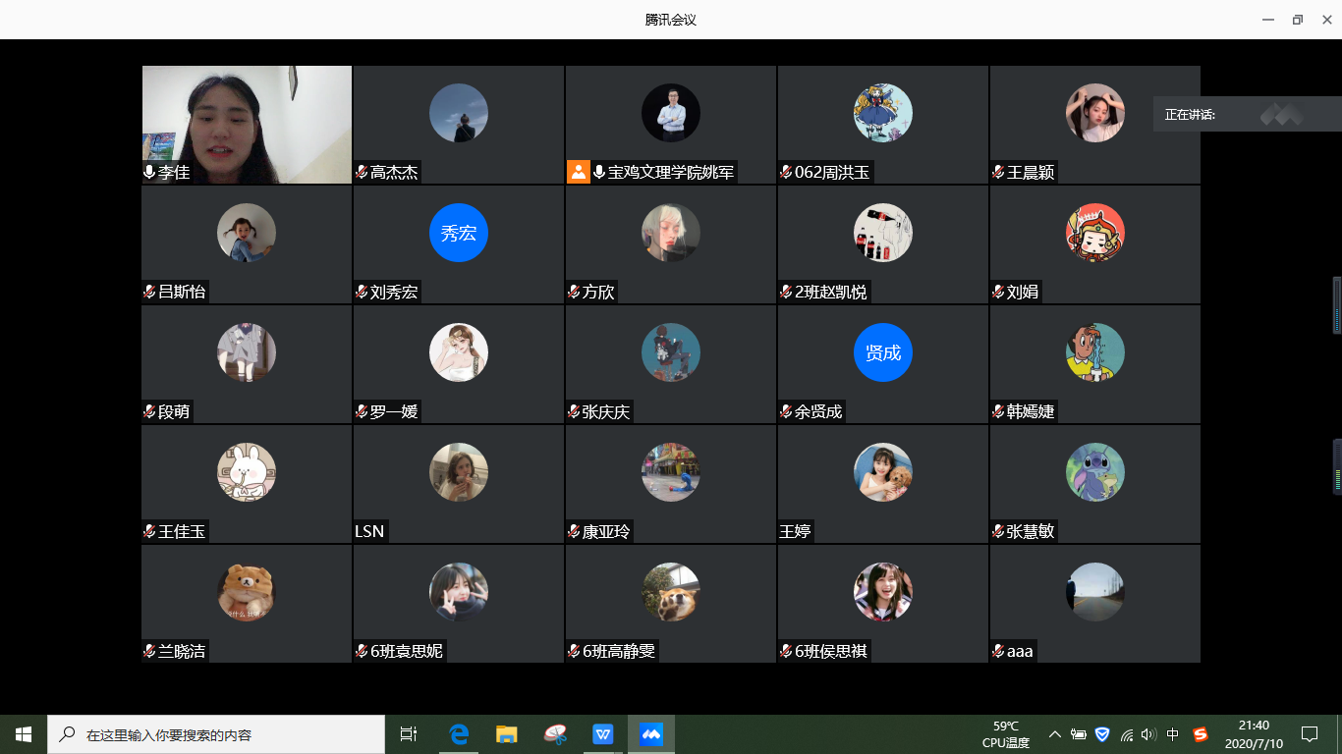Toggle the 中 input language indicator
The image size is (1342, 754).
1173,734
